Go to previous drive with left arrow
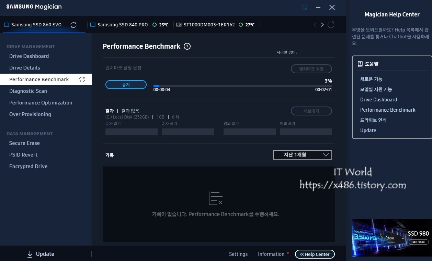432x261 pixels. (x=315, y=25)
